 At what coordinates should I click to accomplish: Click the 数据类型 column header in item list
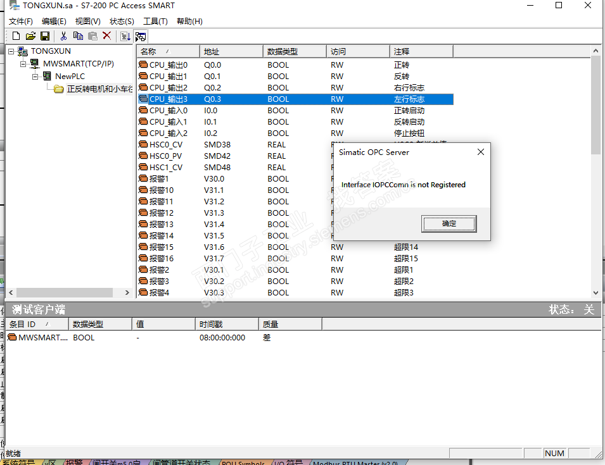(x=295, y=51)
